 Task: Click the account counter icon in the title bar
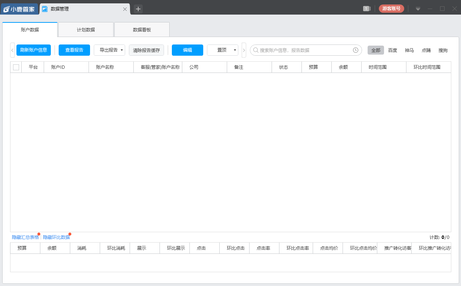[x=366, y=8]
